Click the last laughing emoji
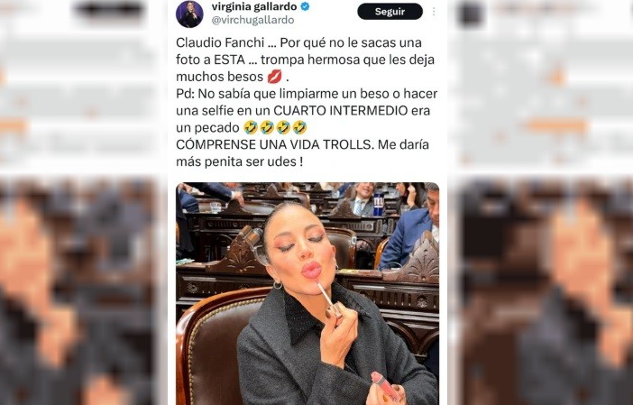The height and width of the screenshot is (405, 633). (x=299, y=127)
